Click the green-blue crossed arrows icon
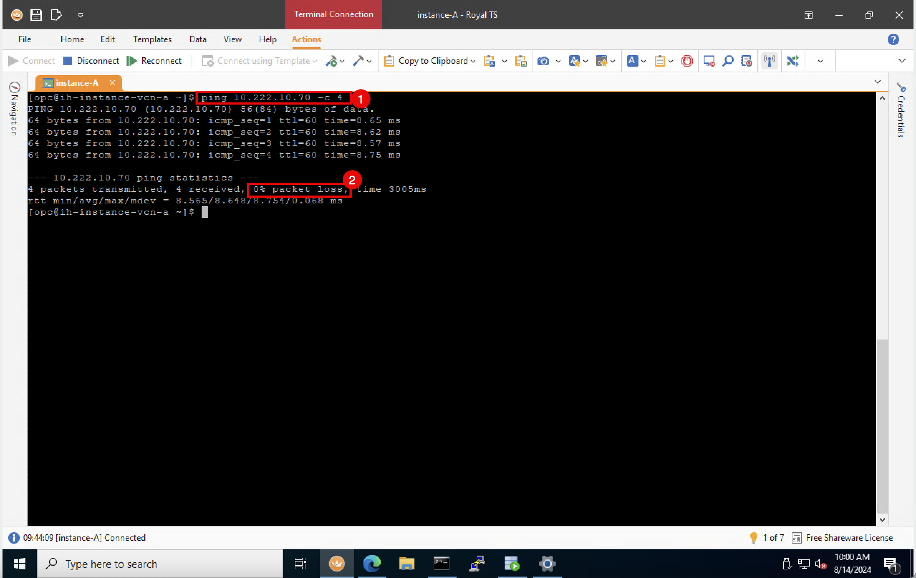 point(793,61)
